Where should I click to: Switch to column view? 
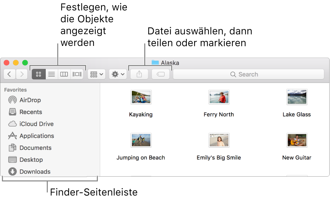[64, 74]
